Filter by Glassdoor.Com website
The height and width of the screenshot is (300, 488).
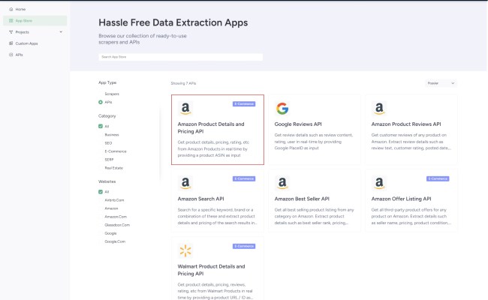point(117,225)
